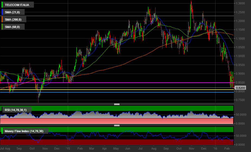Click the splitter handle above the RSI panel
The image size is (251, 152).
[x=117, y=104]
